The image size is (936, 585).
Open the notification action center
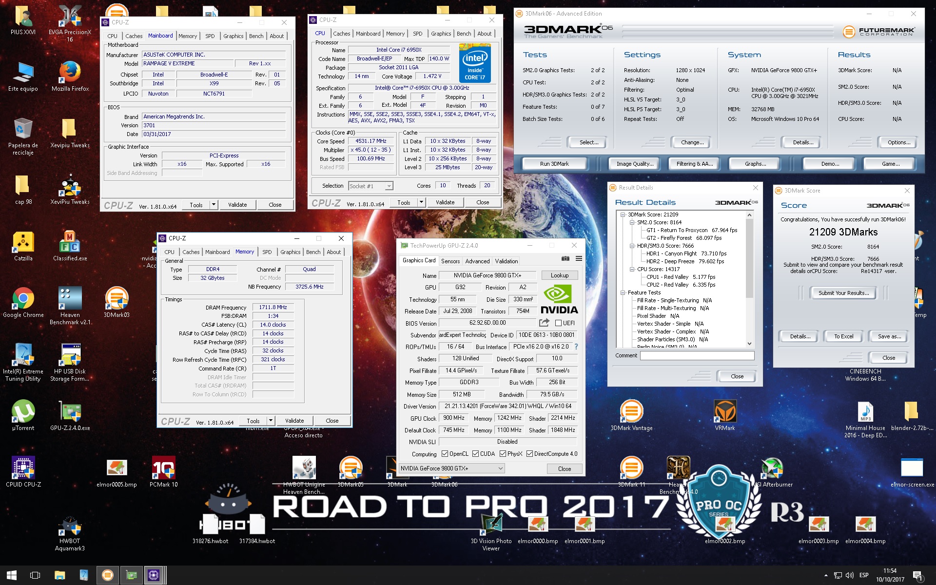[917, 576]
